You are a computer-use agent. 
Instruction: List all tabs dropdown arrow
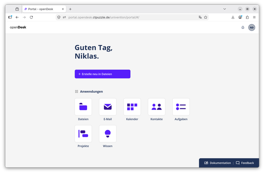point(224,9)
